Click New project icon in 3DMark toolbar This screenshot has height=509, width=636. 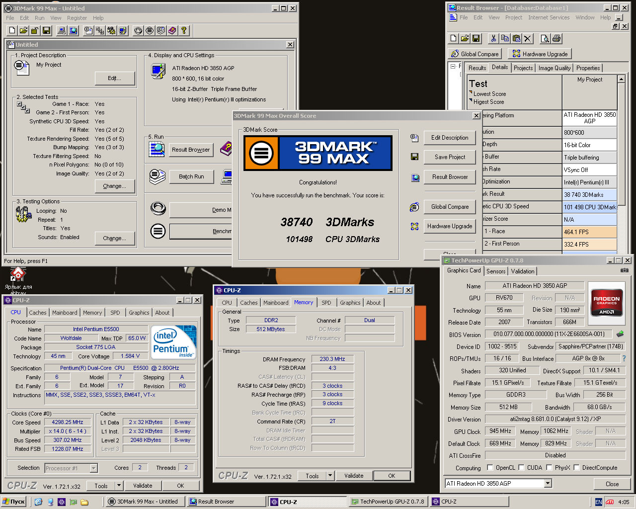click(x=12, y=30)
